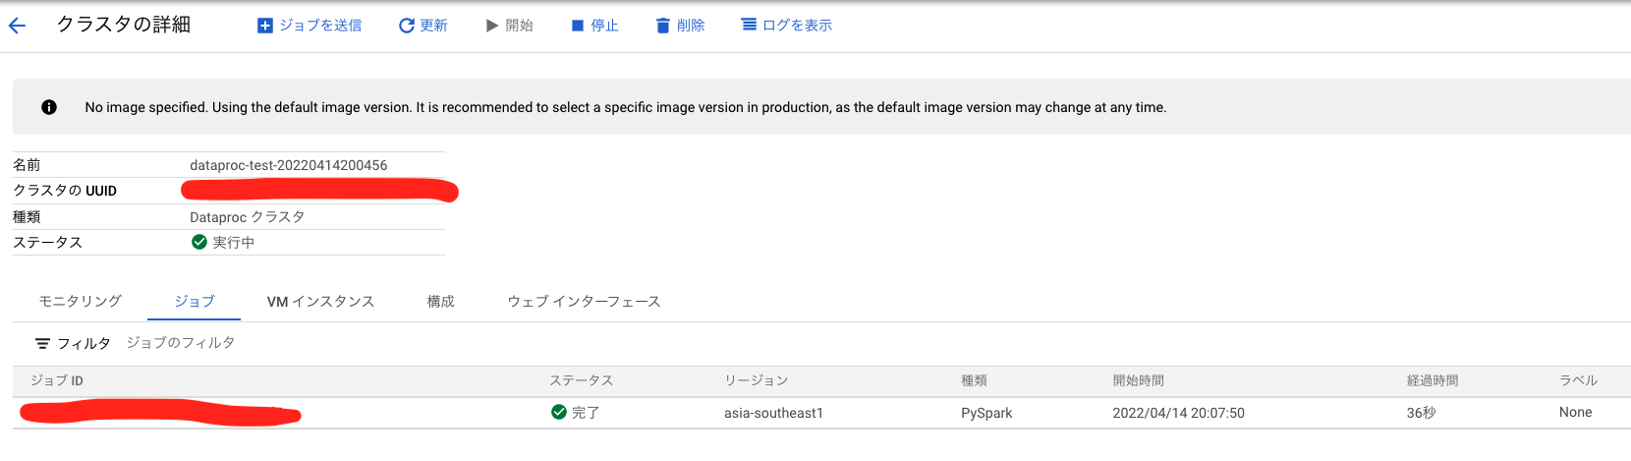Viewport: 1631px width, 461px height.
Task: Sort by ジョブ ID column header
Action: click(x=57, y=381)
